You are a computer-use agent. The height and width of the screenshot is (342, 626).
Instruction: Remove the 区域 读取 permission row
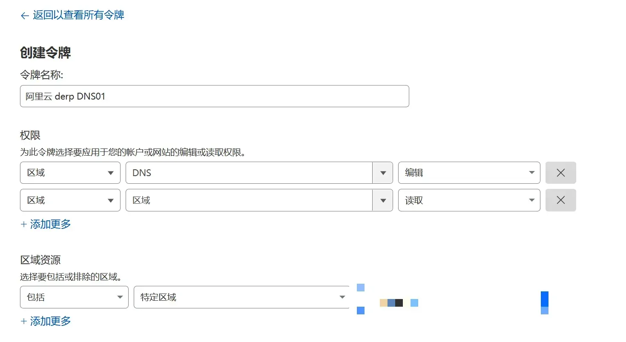(561, 200)
